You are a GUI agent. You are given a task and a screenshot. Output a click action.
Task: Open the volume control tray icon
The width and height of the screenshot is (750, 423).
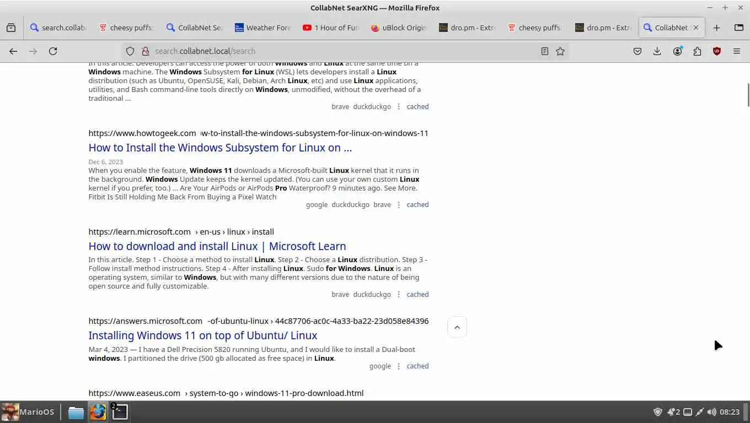[x=712, y=412]
